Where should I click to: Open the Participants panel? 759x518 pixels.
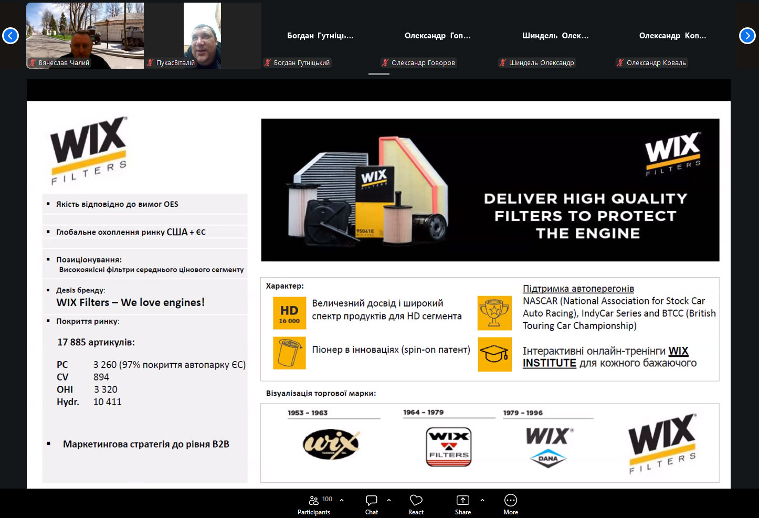pos(314,505)
